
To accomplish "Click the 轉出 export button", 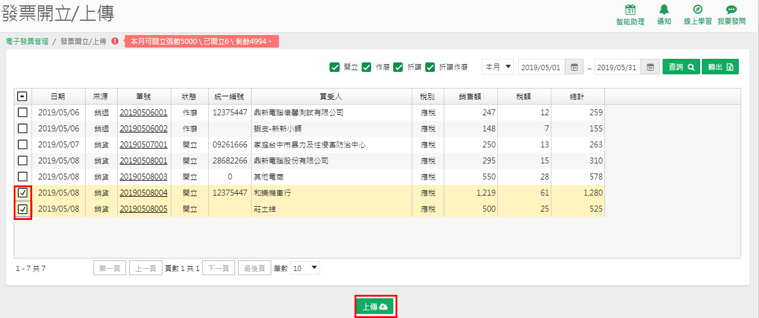I will tap(720, 67).
